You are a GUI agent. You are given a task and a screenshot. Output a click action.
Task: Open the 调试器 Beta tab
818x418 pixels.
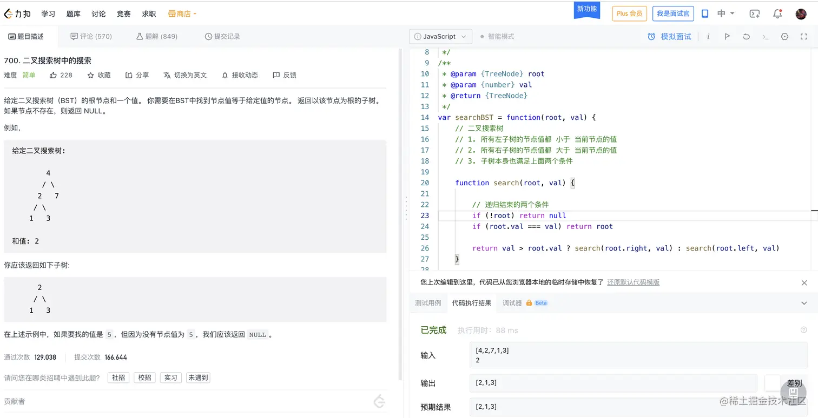point(525,303)
